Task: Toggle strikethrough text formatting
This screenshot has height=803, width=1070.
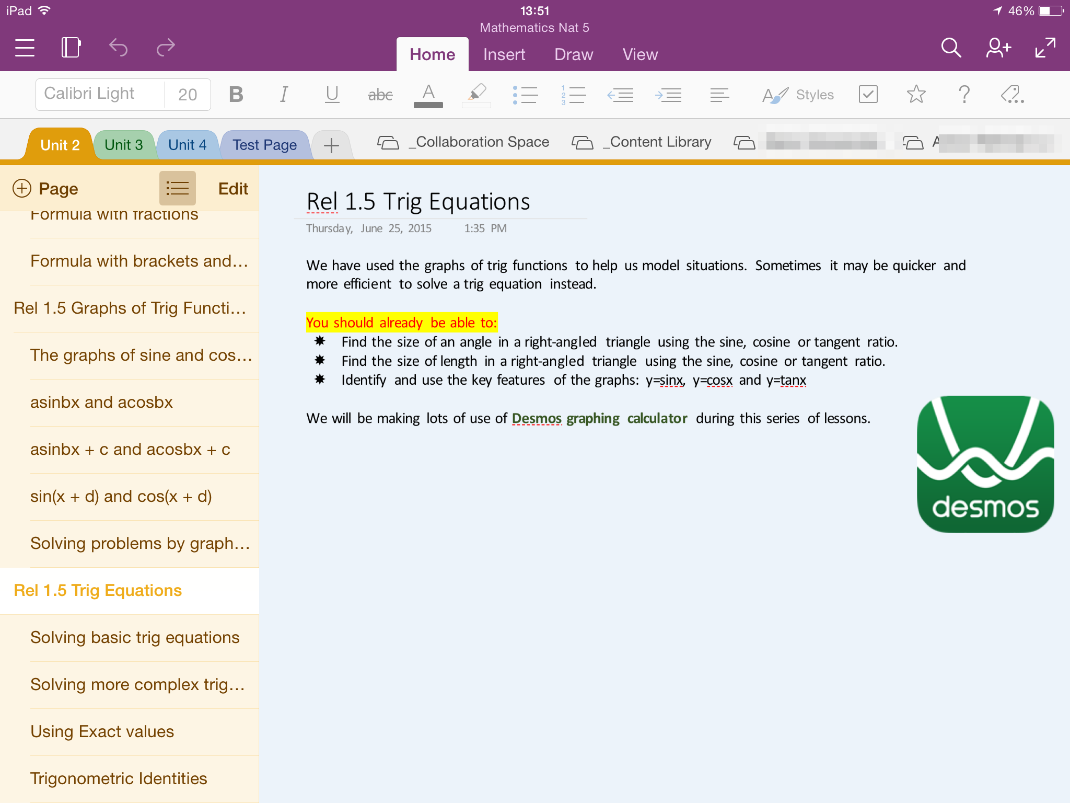Action: [x=380, y=95]
